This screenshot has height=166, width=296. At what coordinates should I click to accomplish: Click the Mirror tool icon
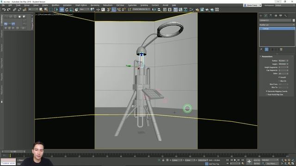[x=154, y=9]
